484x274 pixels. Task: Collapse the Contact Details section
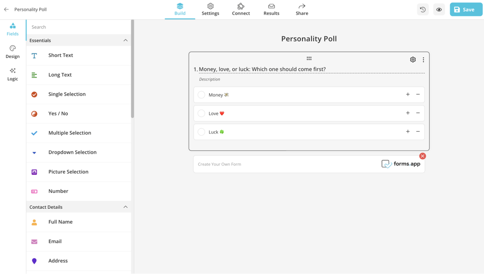tap(125, 207)
